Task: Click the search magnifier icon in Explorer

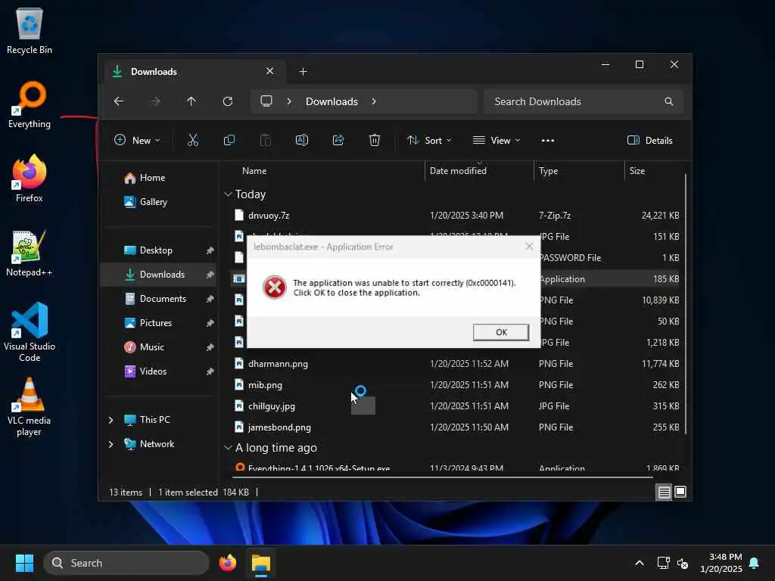Action: coord(669,101)
